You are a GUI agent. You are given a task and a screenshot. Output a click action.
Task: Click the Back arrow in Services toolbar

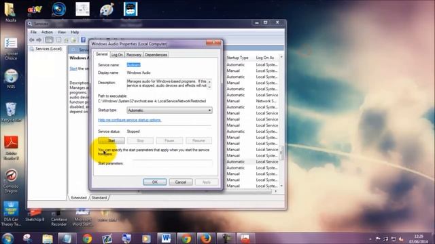click(32, 40)
